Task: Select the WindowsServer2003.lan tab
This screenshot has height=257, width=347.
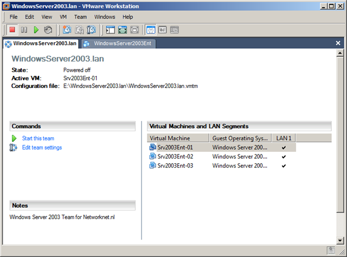Action: pyautogui.click(x=41, y=43)
